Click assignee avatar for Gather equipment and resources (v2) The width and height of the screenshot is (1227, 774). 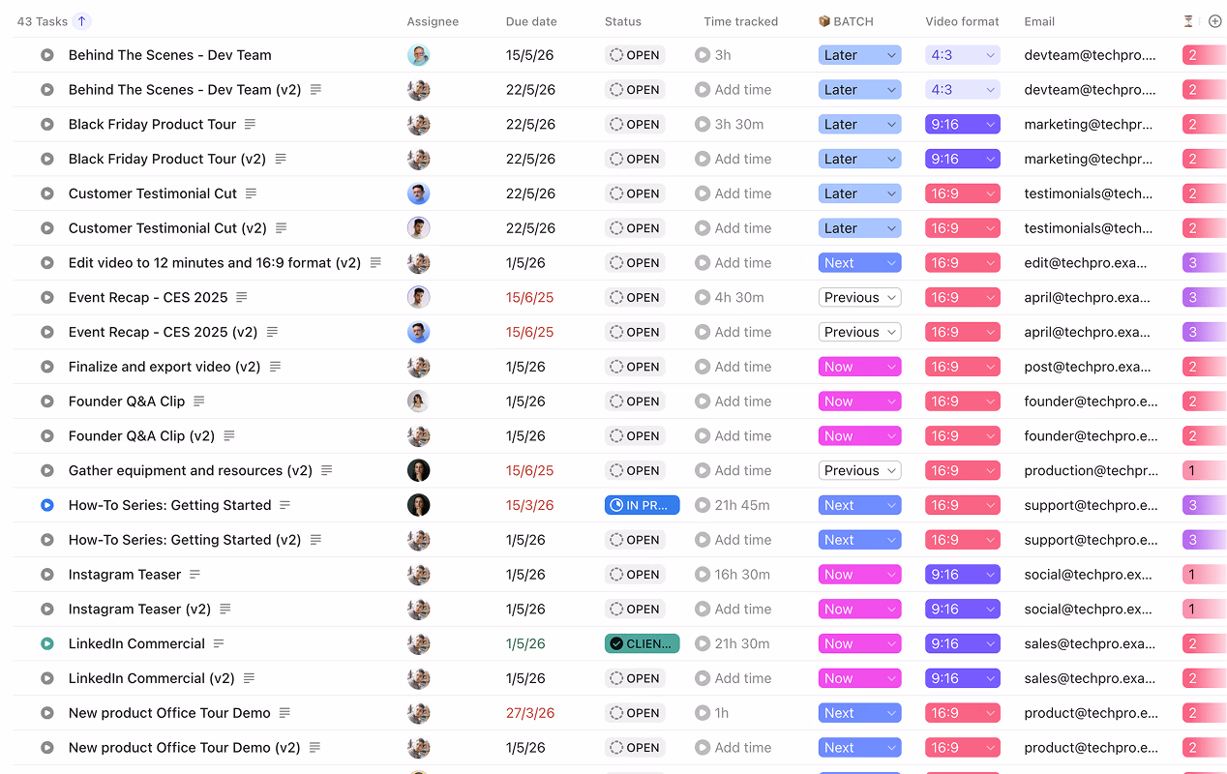(418, 471)
